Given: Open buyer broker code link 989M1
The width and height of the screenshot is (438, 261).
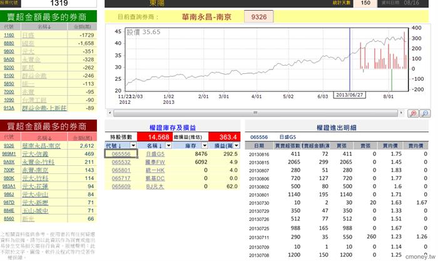Looking at the screenshot, I should [9, 154].
